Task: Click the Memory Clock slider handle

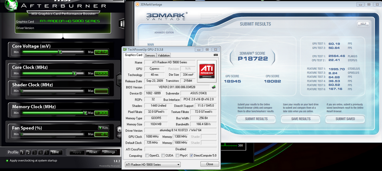Action: pyautogui.click(x=85, y=113)
